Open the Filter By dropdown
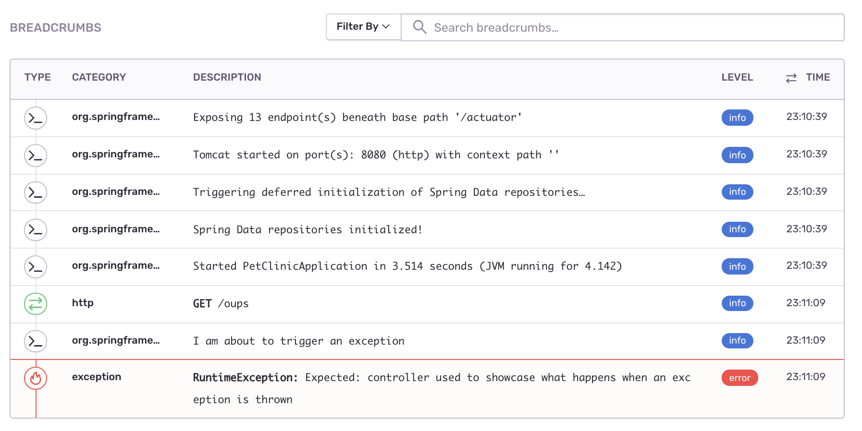Viewport: 862px width, 431px height. pos(363,26)
